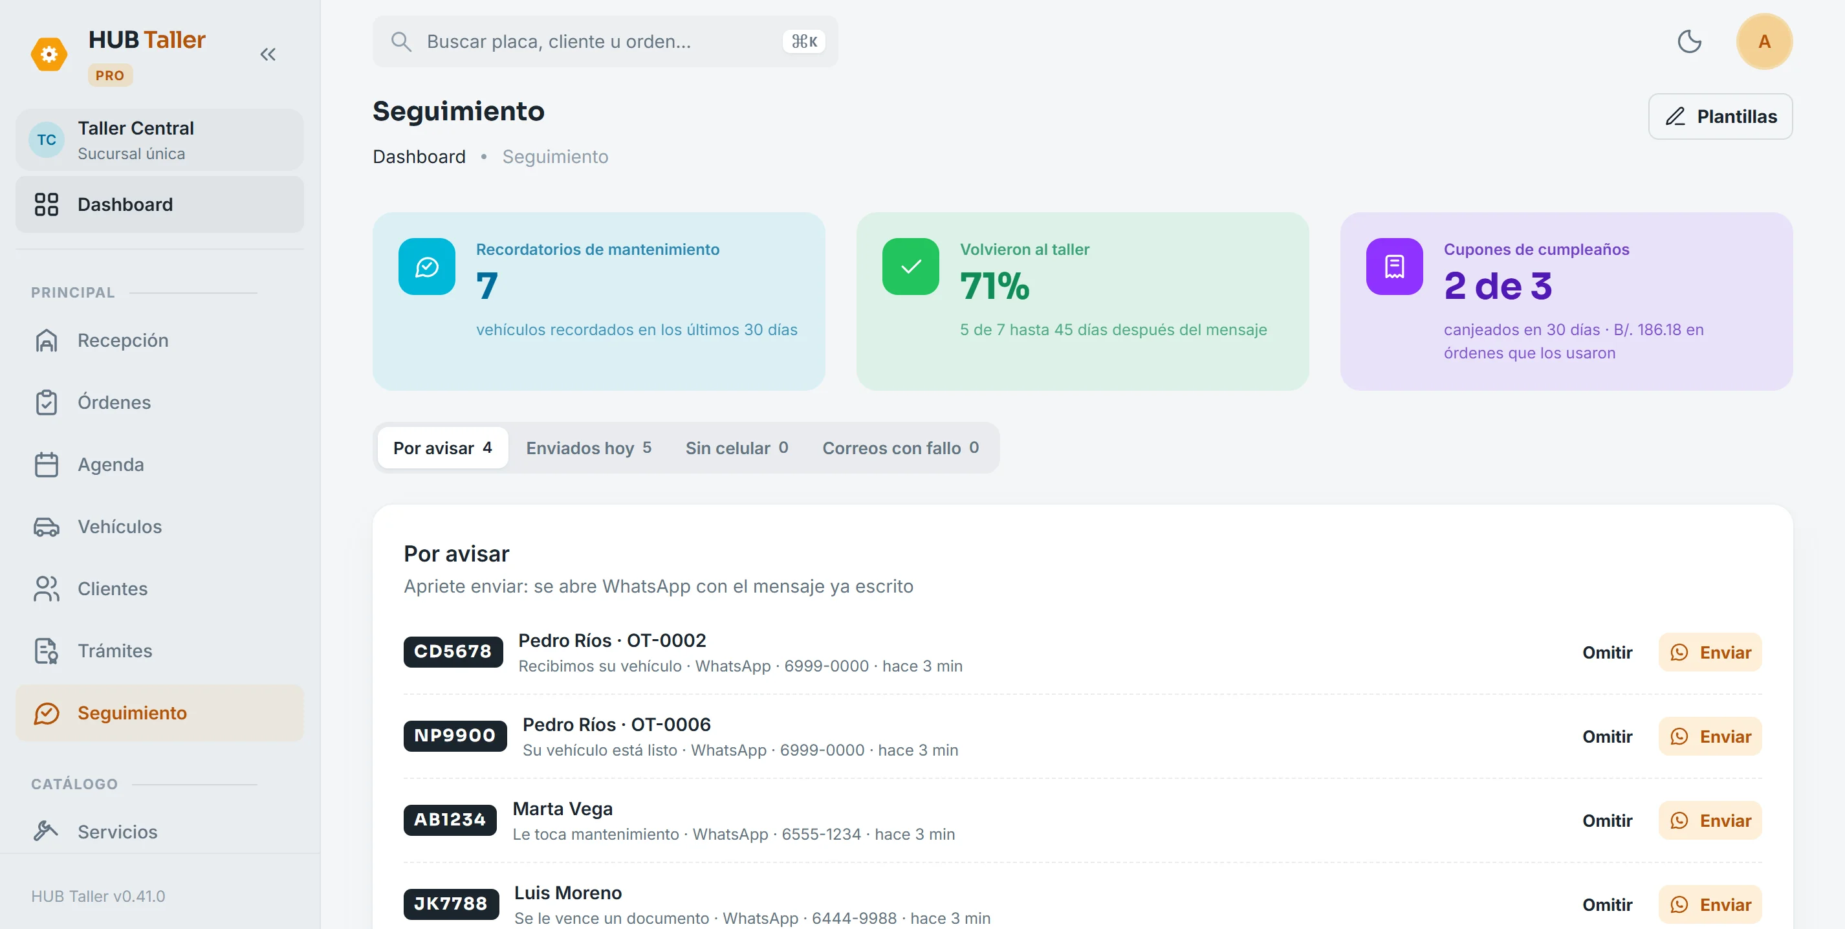The image size is (1845, 929).
Task: Omit the Pedro Ríos OT-0006 notice
Action: coord(1607,736)
